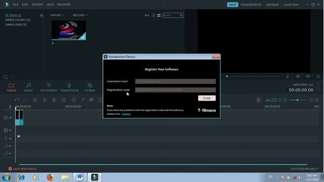This screenshot has height=182, width=324.
Task: Open the color tuning palette icon
Action: pos(92,100)
